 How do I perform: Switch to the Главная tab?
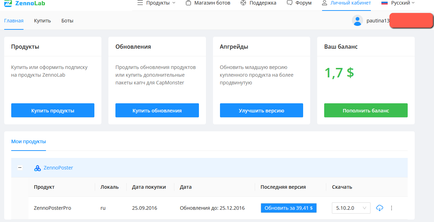(14, 21)
